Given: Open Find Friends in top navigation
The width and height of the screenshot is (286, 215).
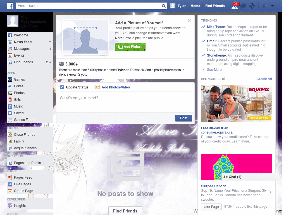Looking at the screenshot, I should tap(215, 6).
